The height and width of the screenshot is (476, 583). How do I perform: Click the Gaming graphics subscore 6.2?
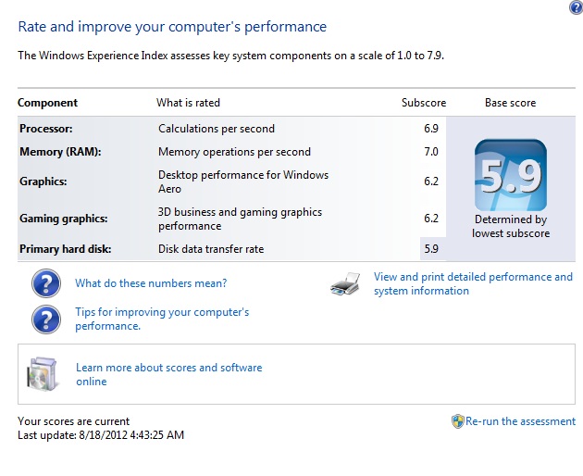click(431, 219)
